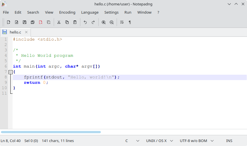Click the Cut scissors icon
Image resolution: width=247 pixels, height=146 pixels.
point(59,22)
